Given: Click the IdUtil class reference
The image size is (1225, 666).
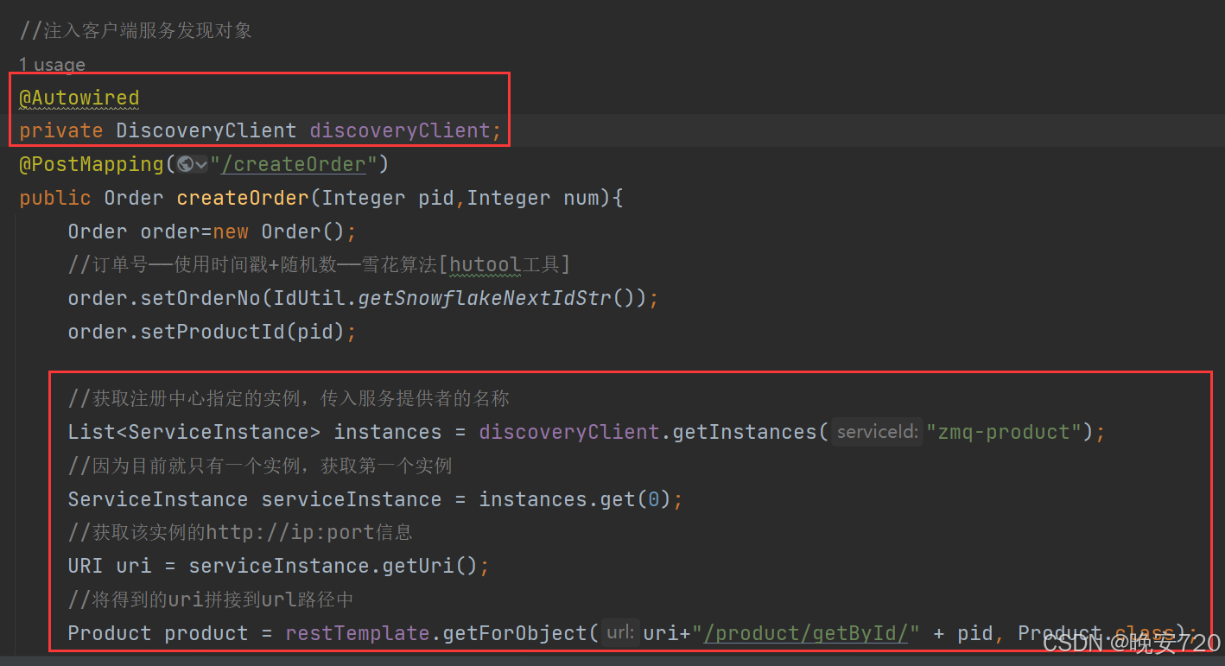Looking at the screenshot, I should (x=309, y=298).
